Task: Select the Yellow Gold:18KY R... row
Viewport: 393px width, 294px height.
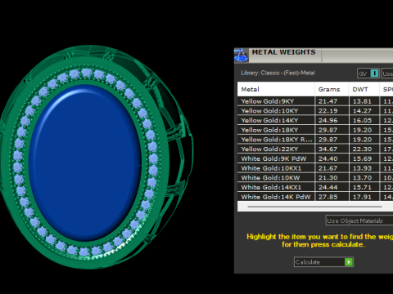Action: [315, 140]
